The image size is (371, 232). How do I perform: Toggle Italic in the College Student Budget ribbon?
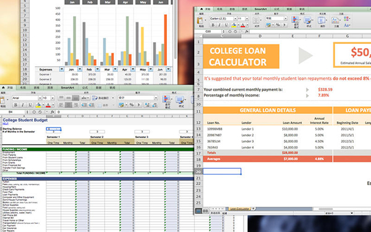point(23,105)
